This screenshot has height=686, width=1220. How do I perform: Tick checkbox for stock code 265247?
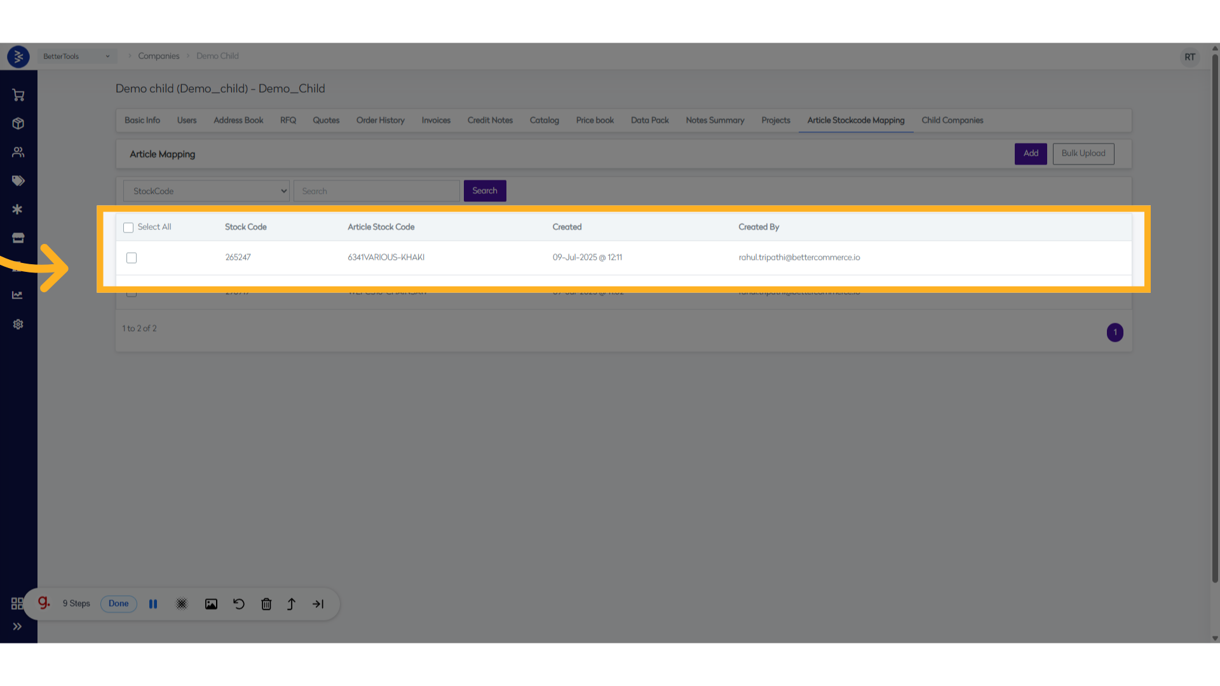pos(132,258)
